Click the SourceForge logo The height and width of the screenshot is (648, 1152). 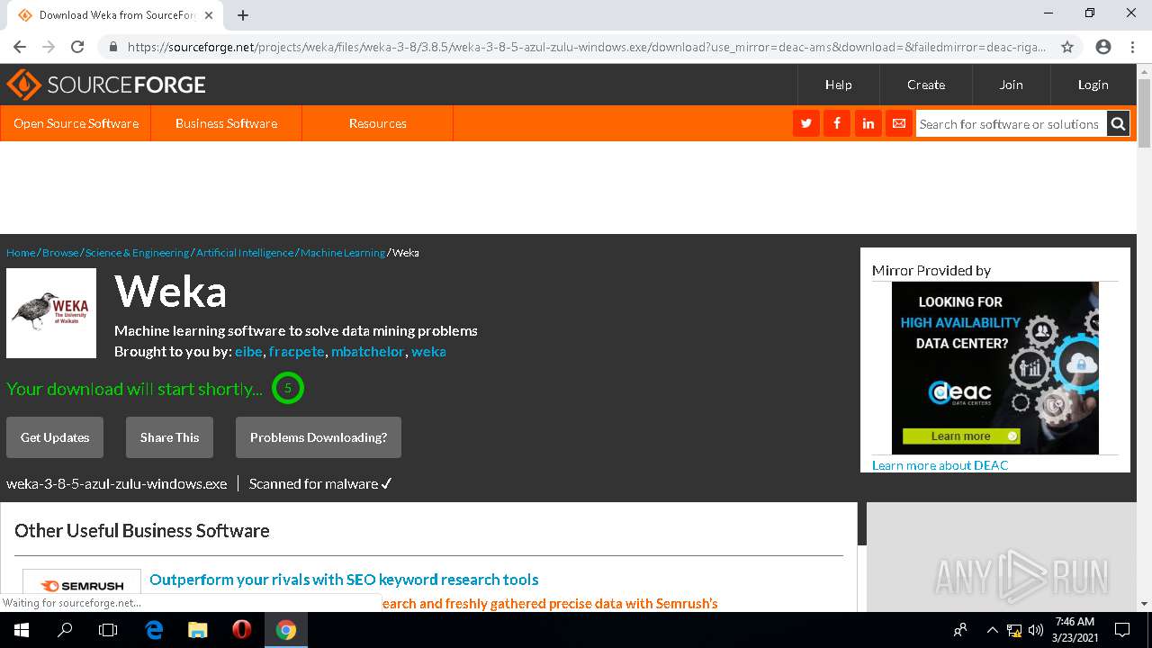coord(106,85)
